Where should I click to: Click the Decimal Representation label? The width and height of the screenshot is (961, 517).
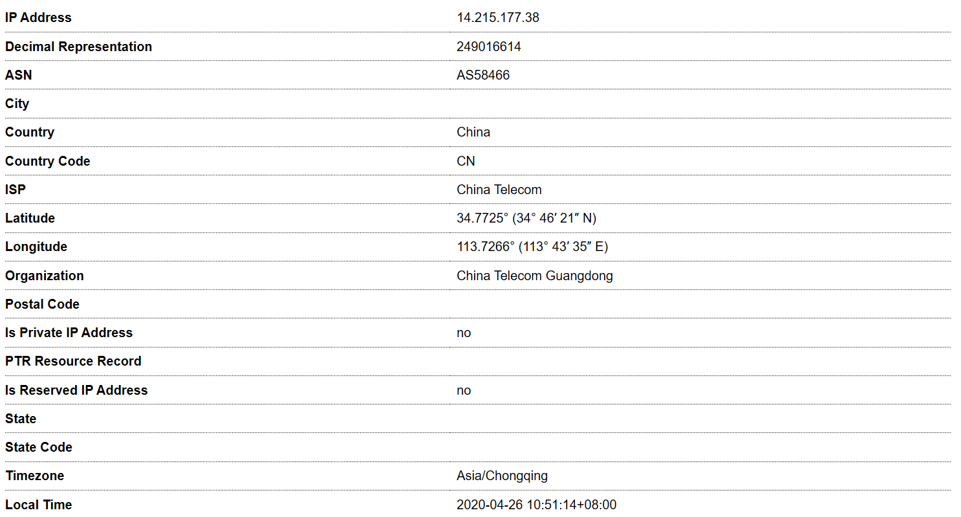[x=78, y=47]
